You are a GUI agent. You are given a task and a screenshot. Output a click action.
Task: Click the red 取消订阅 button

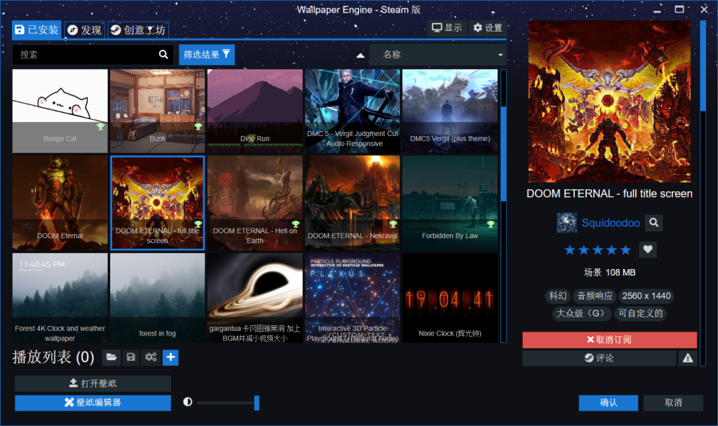[x=609, y=340]
